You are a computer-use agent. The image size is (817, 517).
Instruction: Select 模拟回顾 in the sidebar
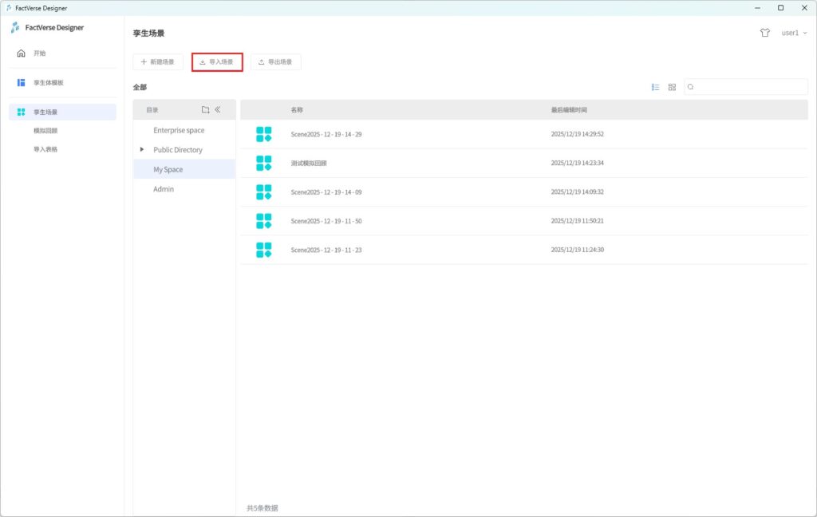point(45,130)
